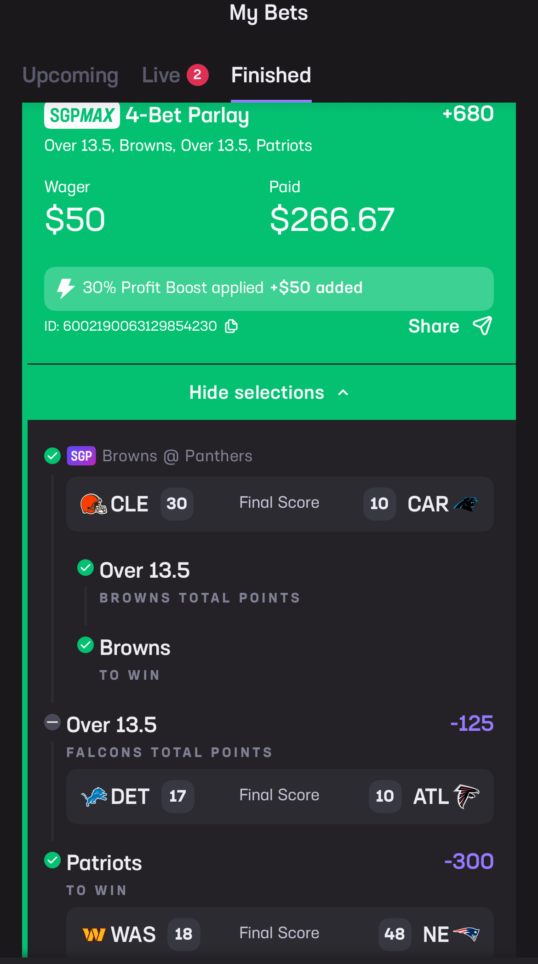Tap the voided minus icon for Falcons total points
Viewport: 538px width, 964px height.
52,722
